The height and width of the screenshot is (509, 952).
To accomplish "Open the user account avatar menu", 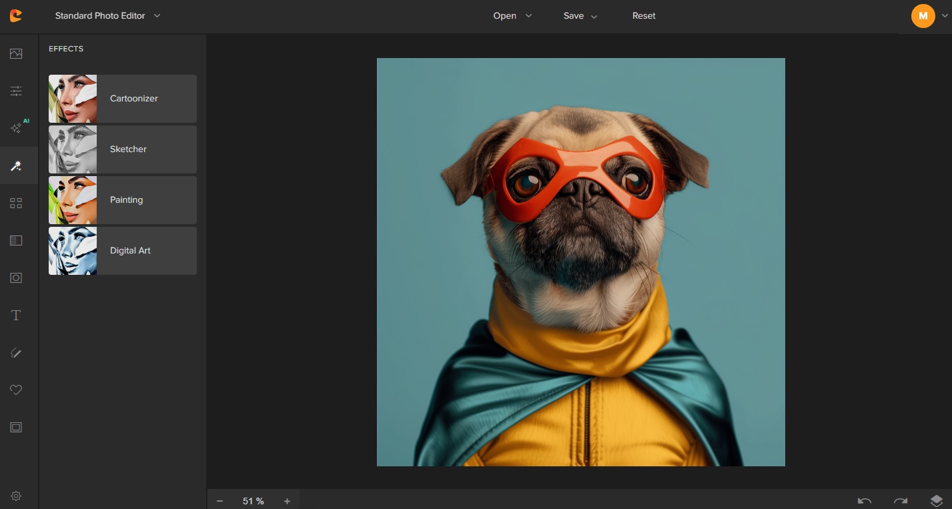I will tap(923, 16).
